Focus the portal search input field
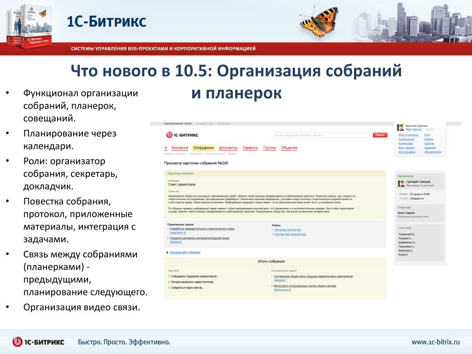The height and width of the screenshot is (354, 472). 323,135
